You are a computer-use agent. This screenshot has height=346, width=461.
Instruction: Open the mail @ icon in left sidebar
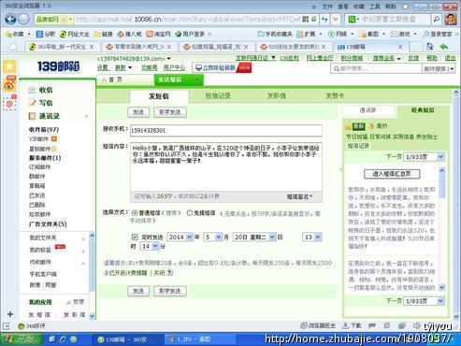[x=9, y=103]
